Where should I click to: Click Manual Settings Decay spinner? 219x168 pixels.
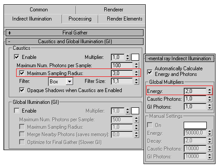point(209,141)
